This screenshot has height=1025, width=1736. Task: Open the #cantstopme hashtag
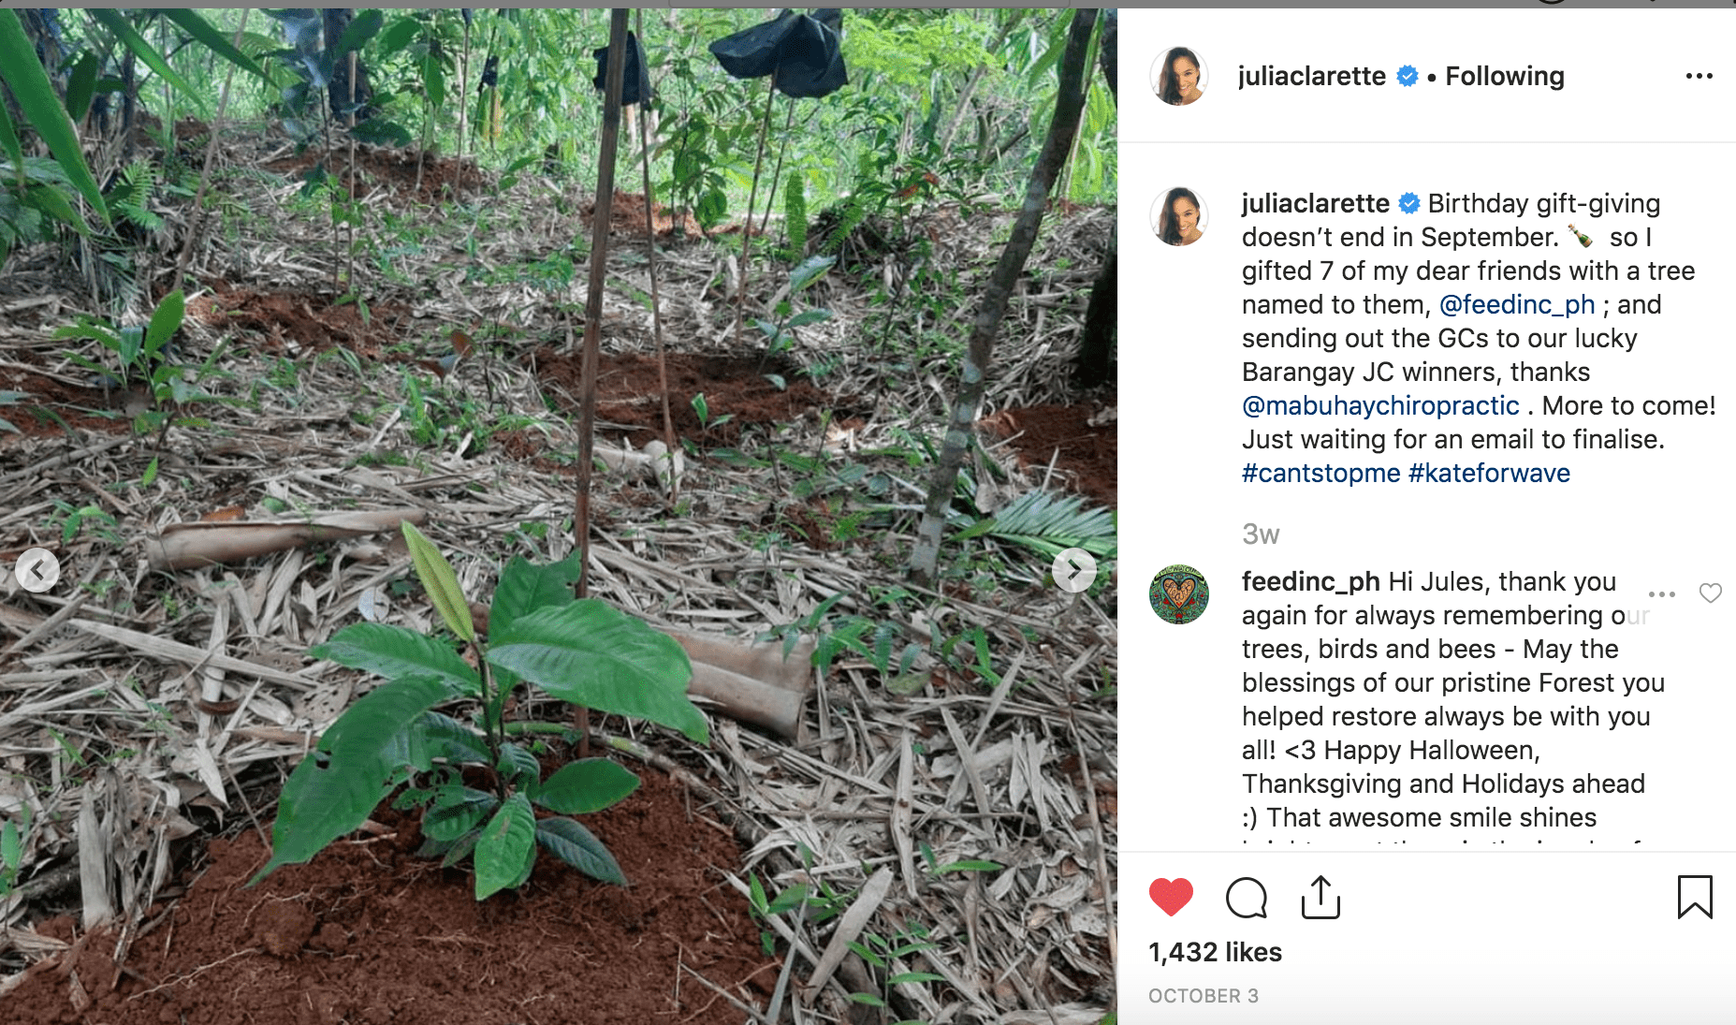(1320, 473)
